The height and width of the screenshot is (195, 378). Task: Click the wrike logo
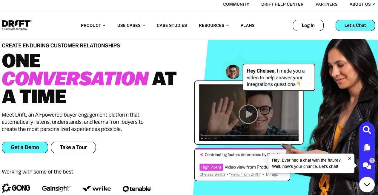[x=96, y=188]
